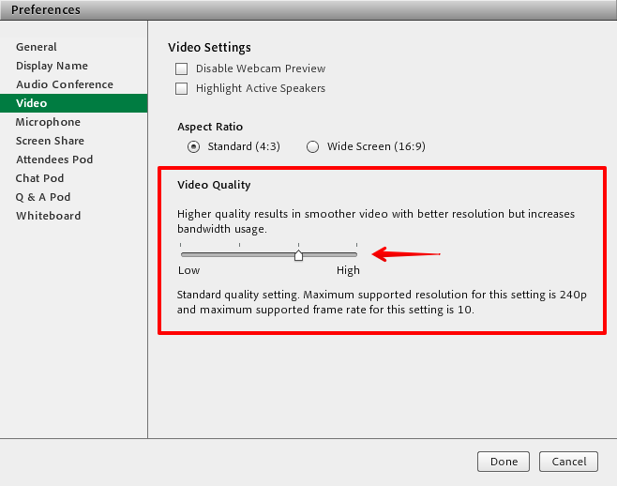Open Q & A Pod settings
This screenshot has width=617, height=486.
coord(43,197)
